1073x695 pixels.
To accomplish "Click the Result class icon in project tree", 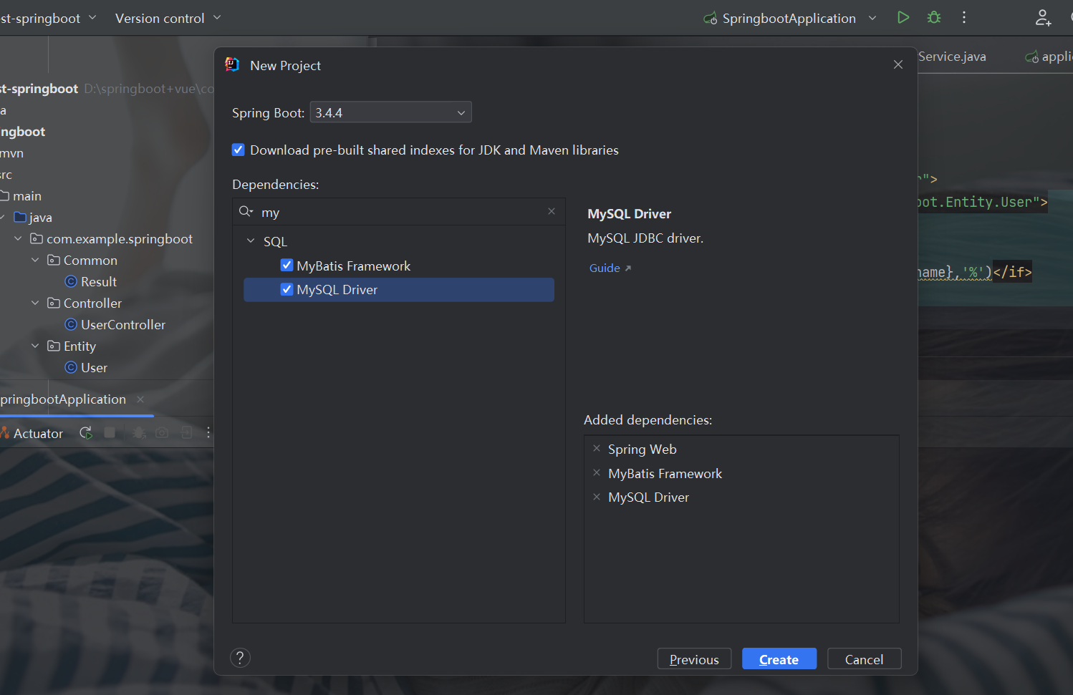I will click(71, 281).
